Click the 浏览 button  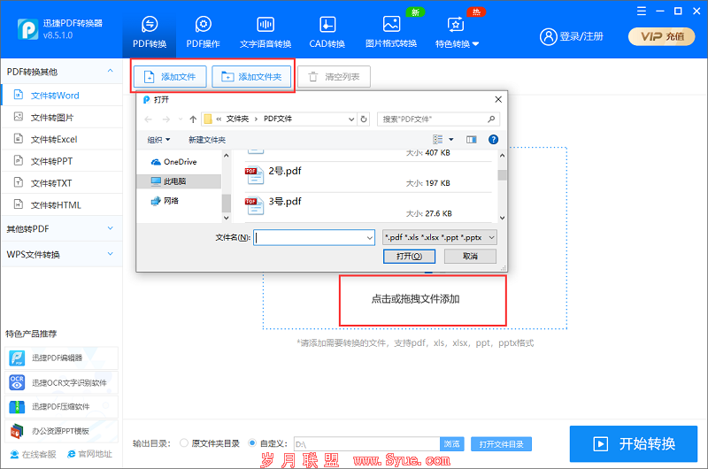(x=451, y=443)
